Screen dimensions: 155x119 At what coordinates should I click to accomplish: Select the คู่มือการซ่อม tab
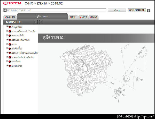(x=42, y=16)
